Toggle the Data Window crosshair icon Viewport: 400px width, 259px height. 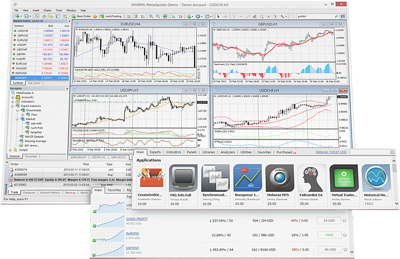click(44, 16)
